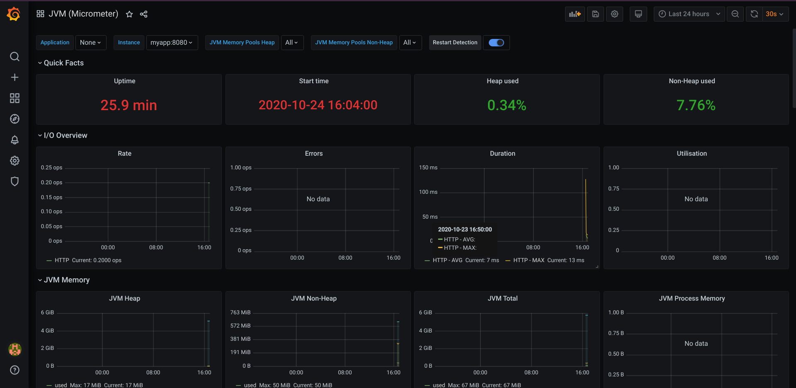Open the JVM Process Memory panel title menu
The height and width of the screenshot is (388, 796).
click(x=692, y=299)
